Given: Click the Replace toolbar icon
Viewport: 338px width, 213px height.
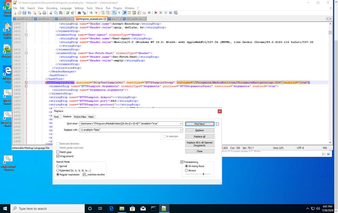Looking at the screenshot, I should (x=84, y=13).
